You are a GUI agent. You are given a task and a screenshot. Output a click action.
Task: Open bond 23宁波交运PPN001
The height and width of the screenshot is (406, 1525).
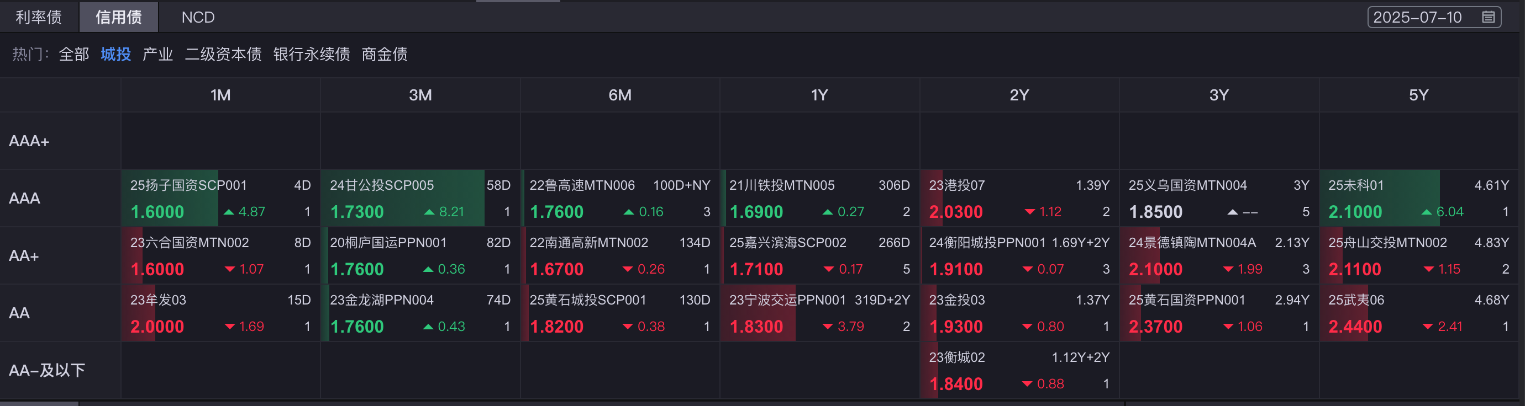(787, 300)
